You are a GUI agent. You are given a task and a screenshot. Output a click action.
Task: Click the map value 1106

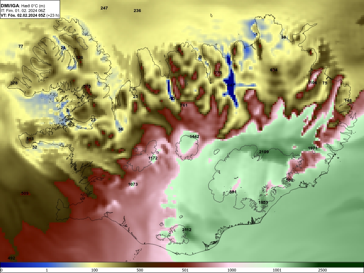tap(312, 83)
